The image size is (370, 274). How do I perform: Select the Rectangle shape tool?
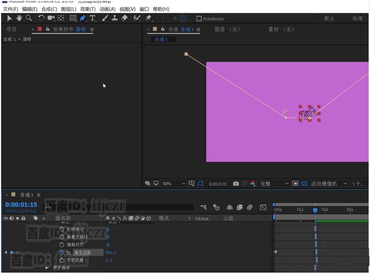click(x=73, y=18)
